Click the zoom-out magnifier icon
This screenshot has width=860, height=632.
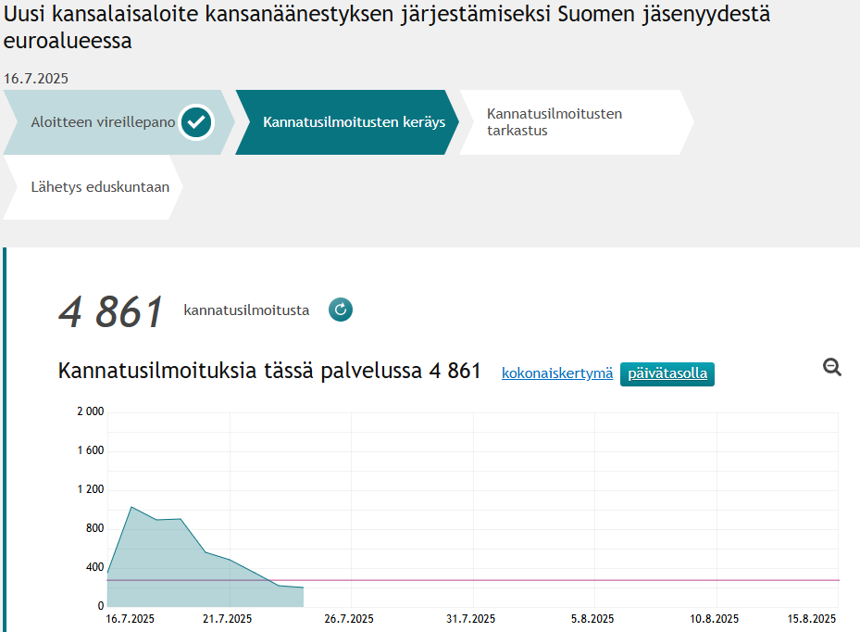tap(832, 367)
